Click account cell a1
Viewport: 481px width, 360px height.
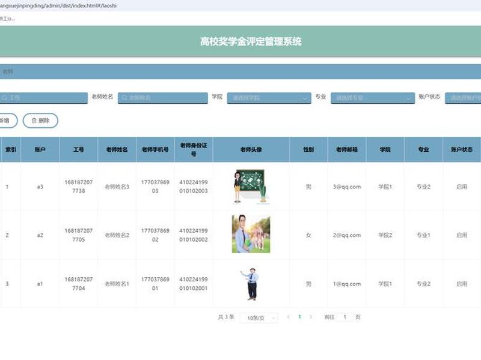click(x=40, y=284)
